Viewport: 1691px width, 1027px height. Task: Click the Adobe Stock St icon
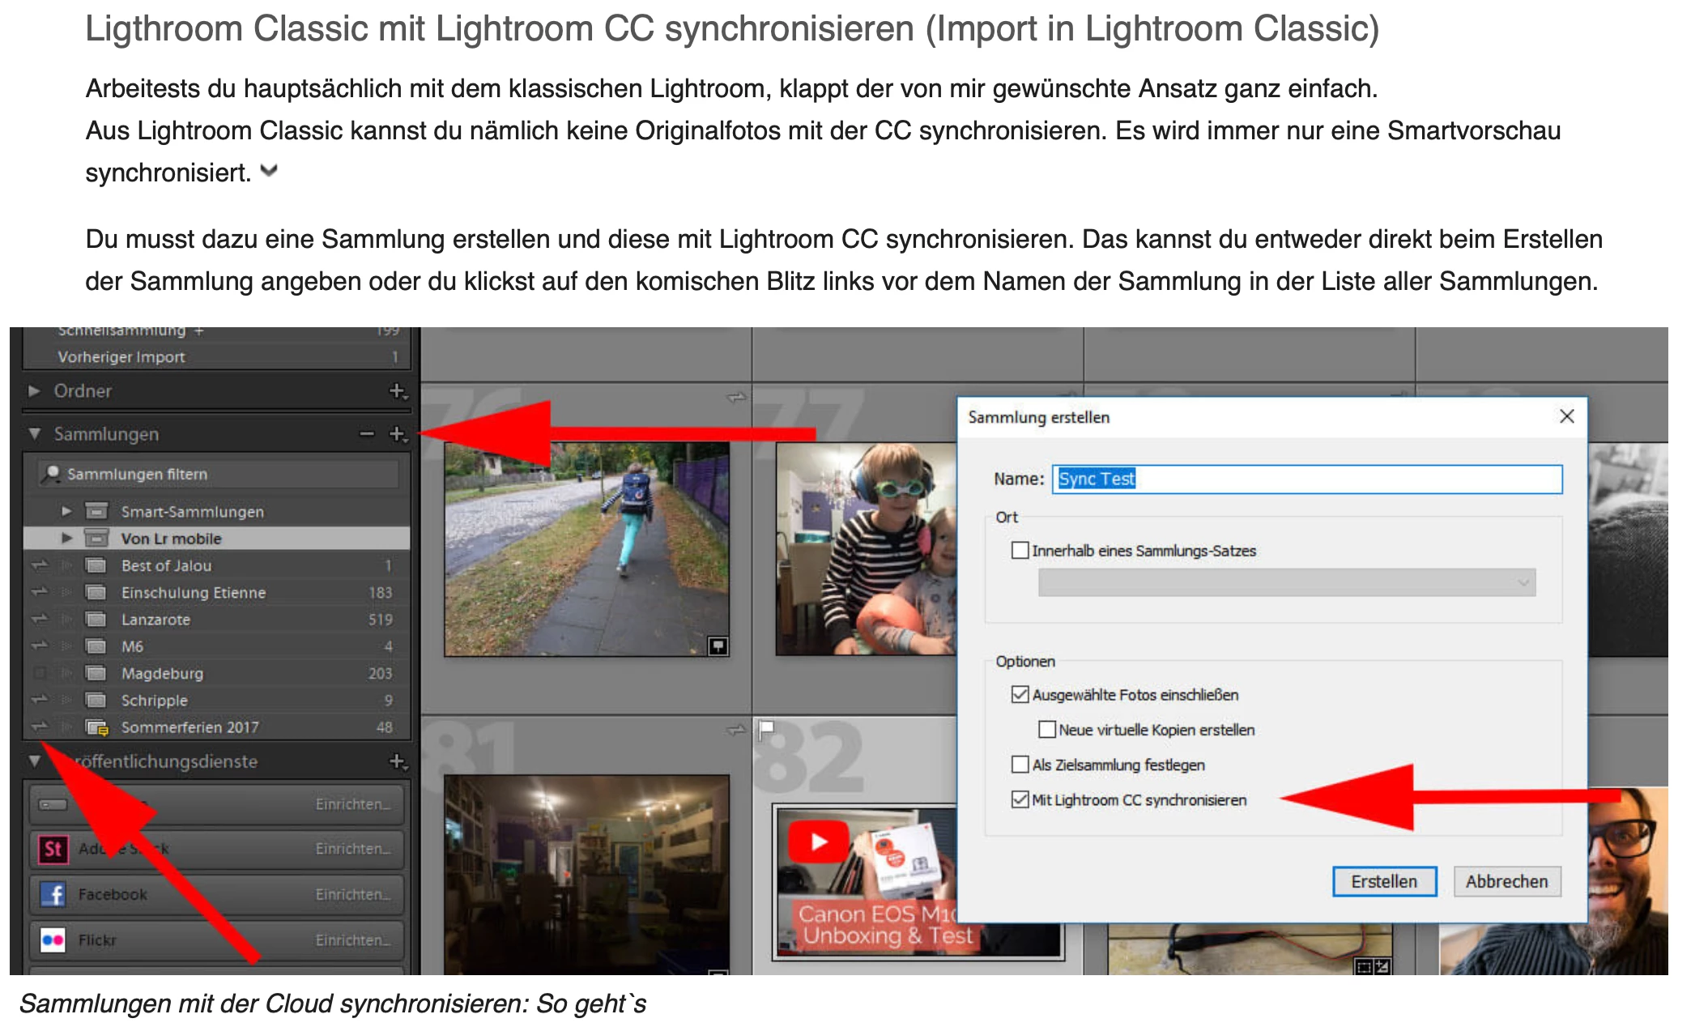pyautogui.click(x=53, y=849)
